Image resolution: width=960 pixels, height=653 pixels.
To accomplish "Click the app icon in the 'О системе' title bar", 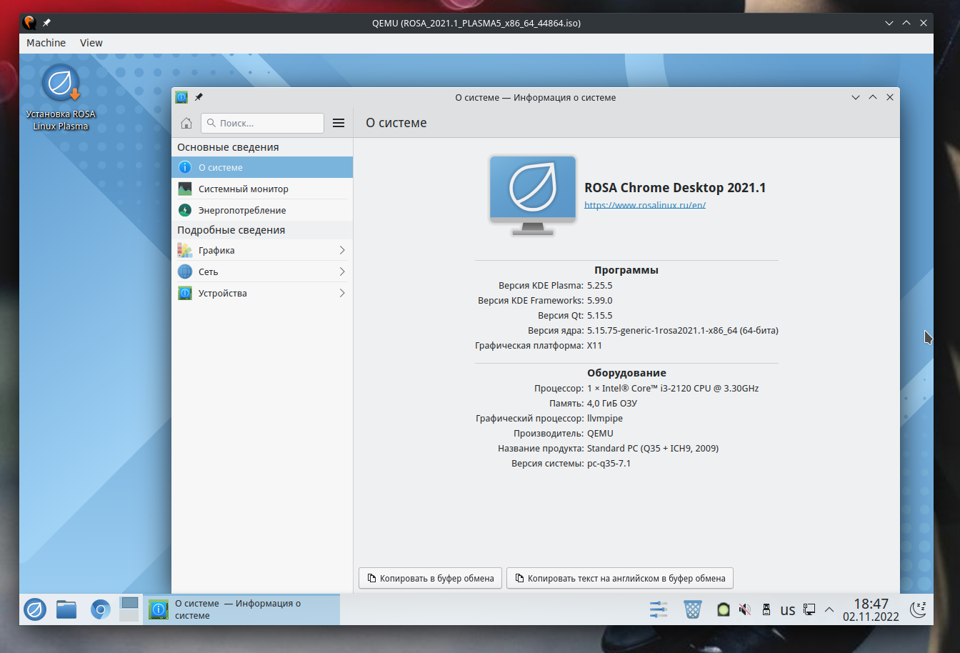I will 181,97.
